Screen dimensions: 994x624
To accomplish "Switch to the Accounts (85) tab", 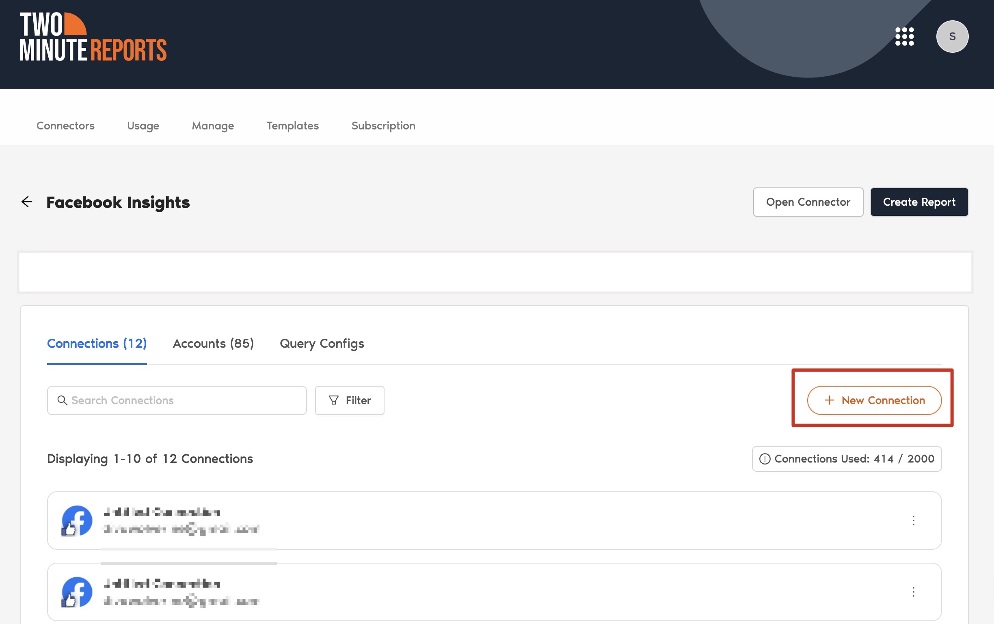I will point(214,343).
